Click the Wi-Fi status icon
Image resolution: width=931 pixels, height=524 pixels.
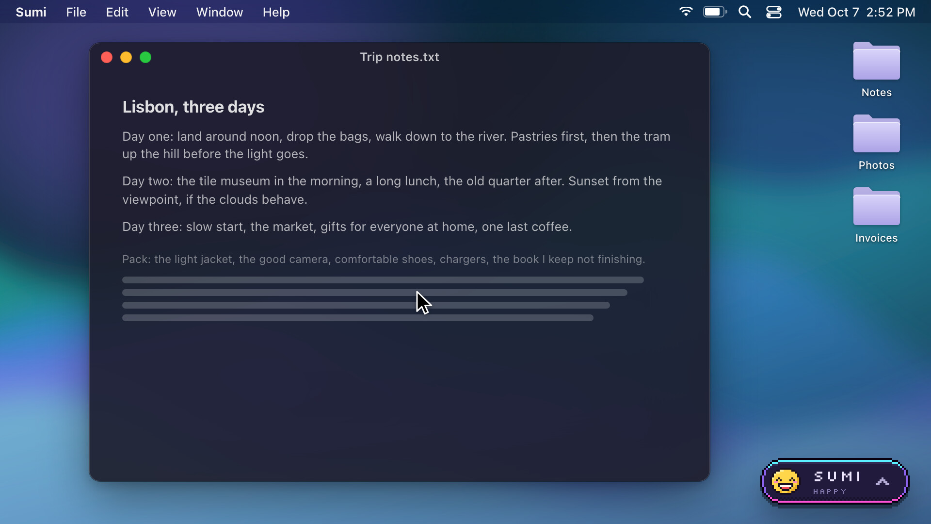click(686, 12)
